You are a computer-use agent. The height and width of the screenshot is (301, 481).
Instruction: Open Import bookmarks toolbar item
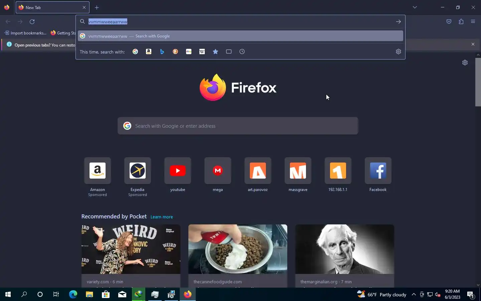[x=25, y=33]
